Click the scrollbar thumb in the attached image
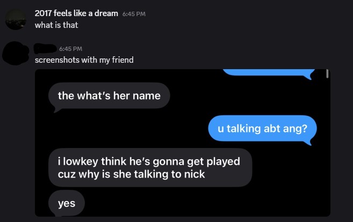 tap(327, 74)
